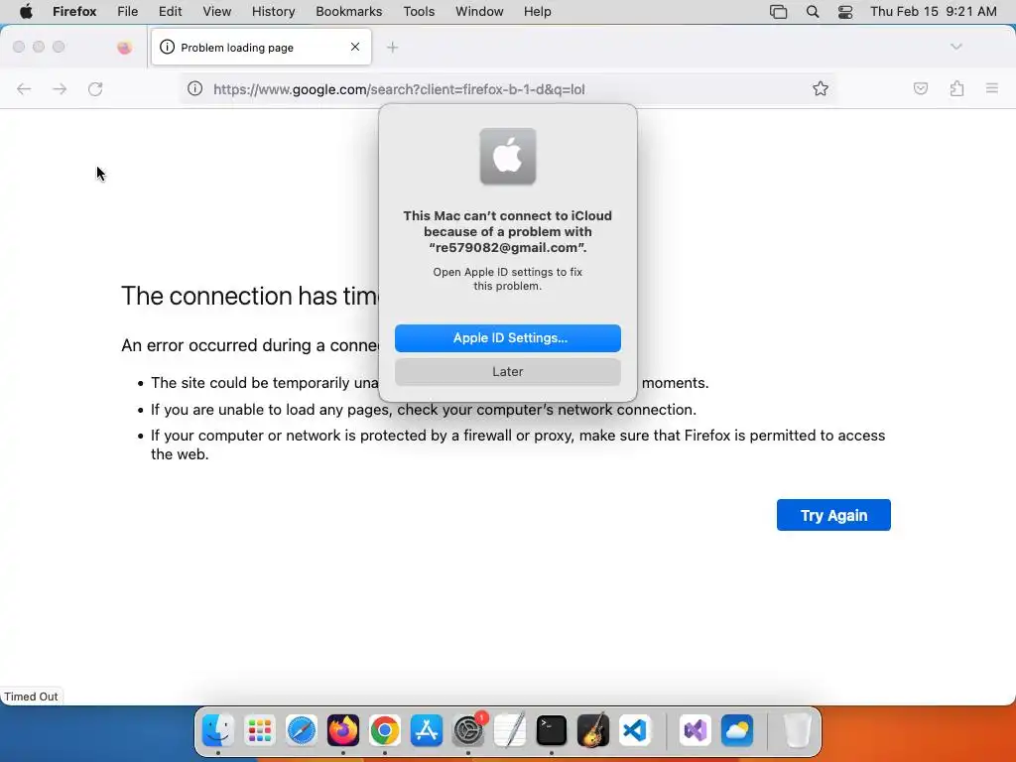Switch to Firefox in the Dock
The width and height of the screenshot is (1016, 762).
342,730
